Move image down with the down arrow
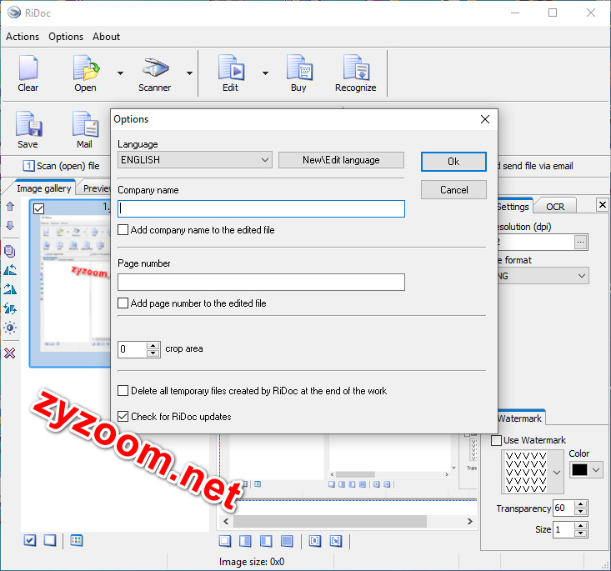Image resolution: width=611 pixels, height=571 pixels. point(10,225)
